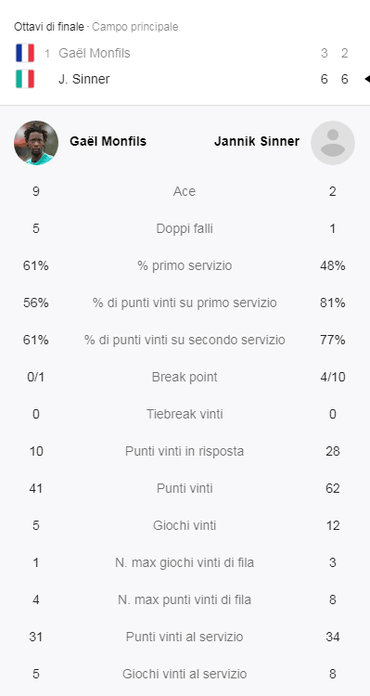This screenshot has width=370, height=696.
Task: Open Gaël Monfils profile photo
Action: point(36,143)
